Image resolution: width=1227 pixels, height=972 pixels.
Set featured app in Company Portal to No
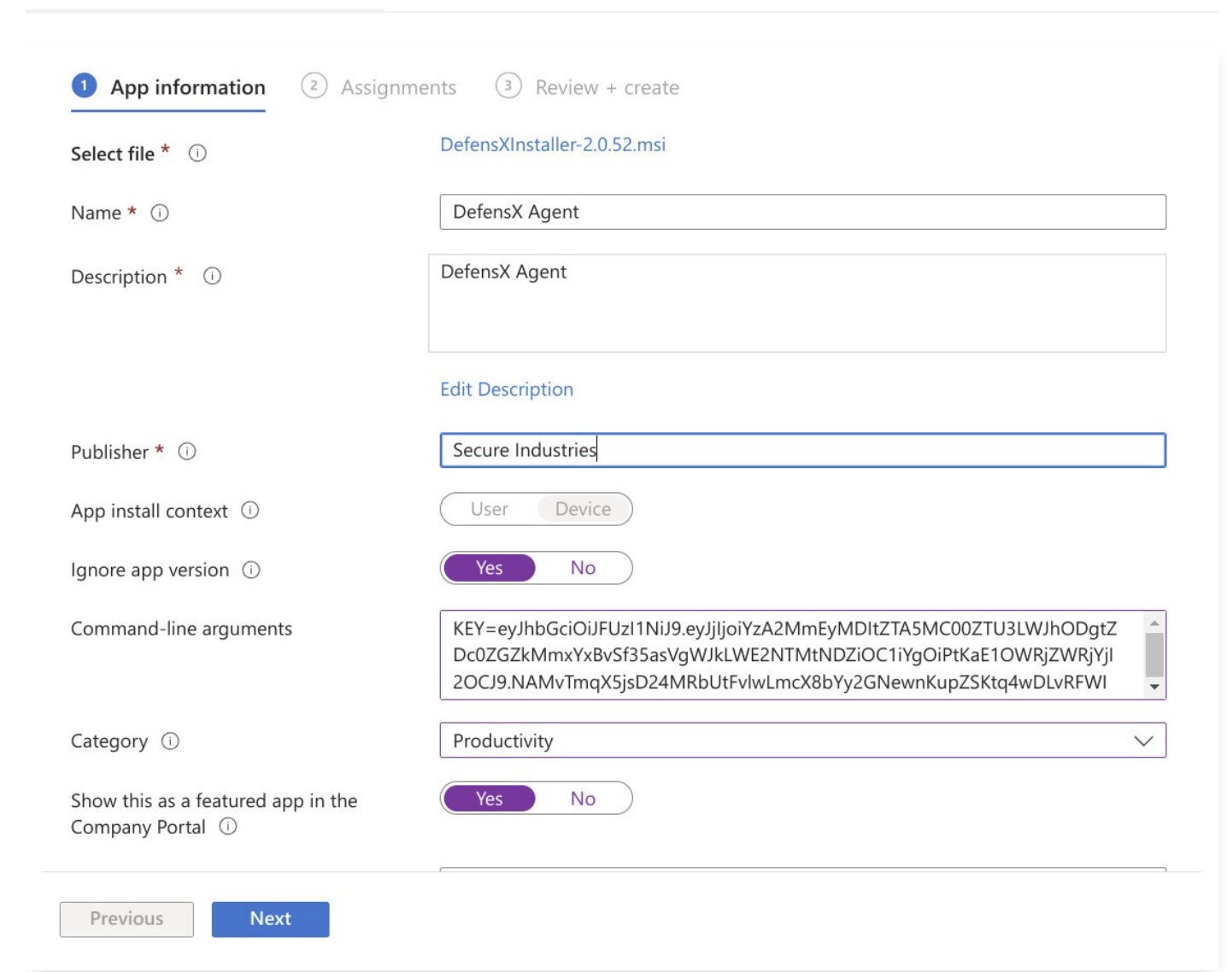point(584,799)
